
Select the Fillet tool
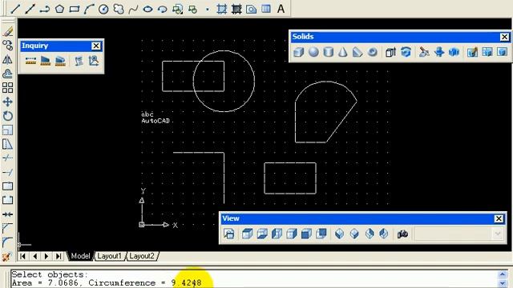7,242
